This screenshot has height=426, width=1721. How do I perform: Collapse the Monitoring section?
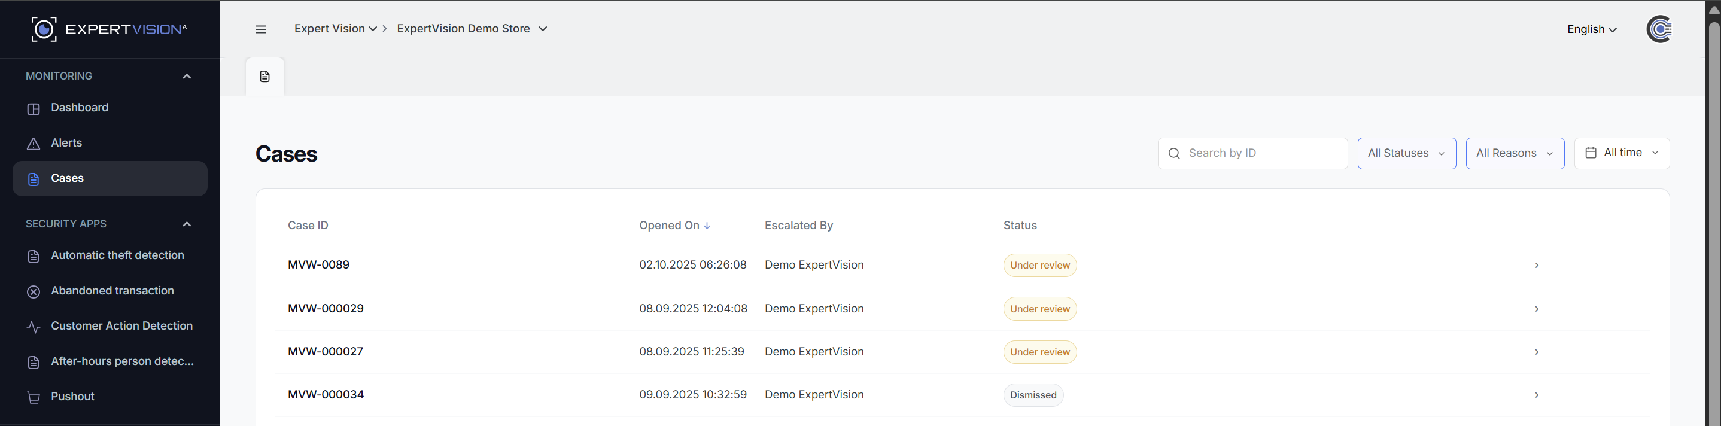(x=187, y=76)
